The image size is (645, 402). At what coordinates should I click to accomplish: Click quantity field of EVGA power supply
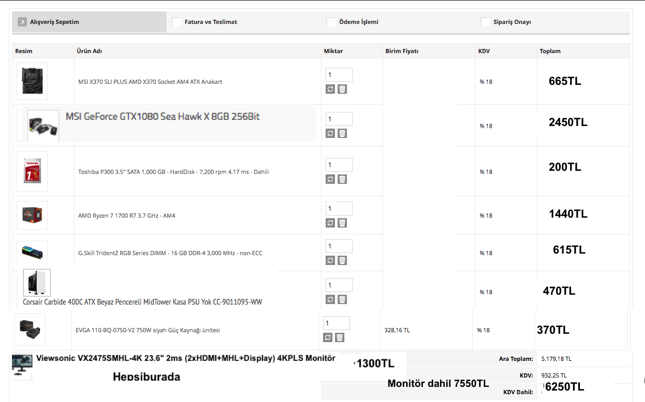[x=337, y=323]
